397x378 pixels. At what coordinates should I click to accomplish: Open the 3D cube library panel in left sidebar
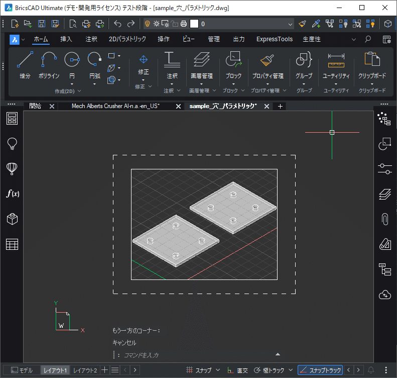click(x=12, y=219)
